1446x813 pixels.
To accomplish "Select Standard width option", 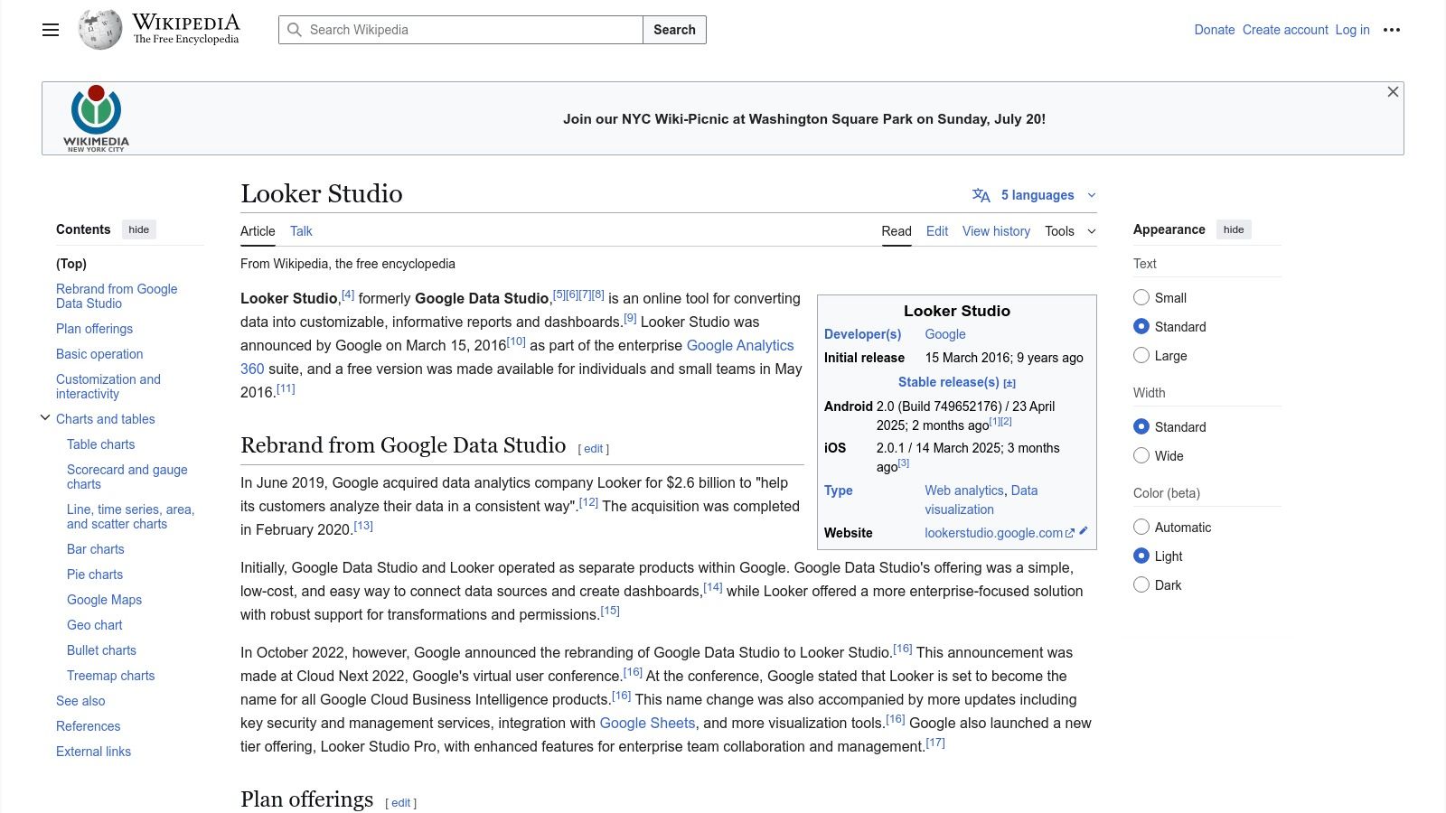I will tap(1141, 426).
